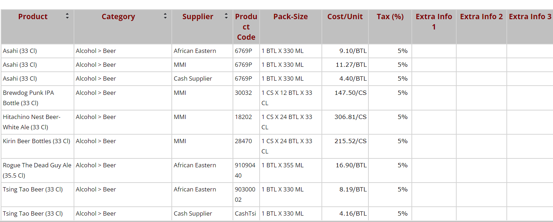This screenshot has width=553, height=222.
Task: Click the Kirin Beer Bottles (33 Cl) cell
Action: click(37, 141)
